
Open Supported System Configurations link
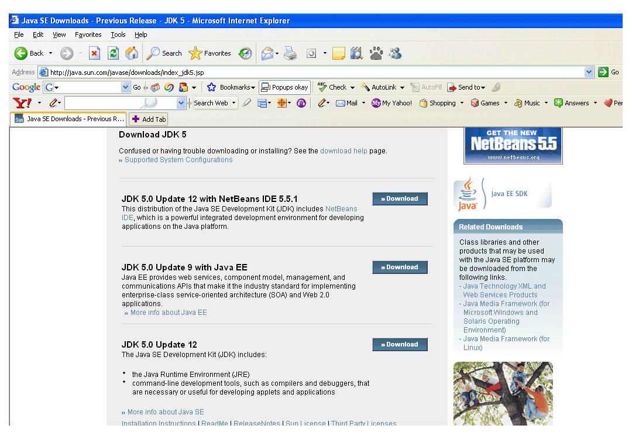(178, 160)
